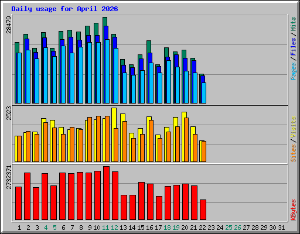This screenshot has width=300, height=234.
Task: Click the orange sites bar for day 10
Action: point(98,139)
